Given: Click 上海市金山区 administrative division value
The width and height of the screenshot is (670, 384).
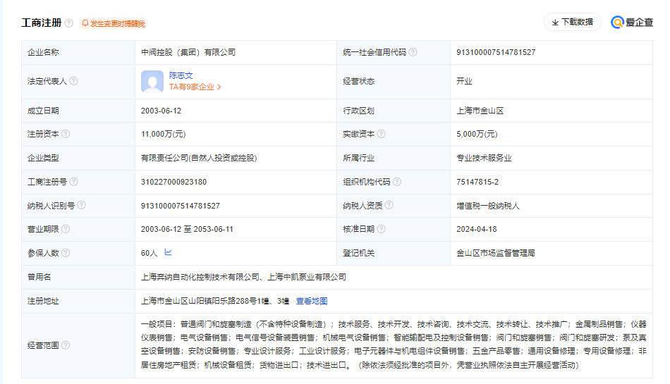Looking at the screenshot, I should click(x=480, y=111).
